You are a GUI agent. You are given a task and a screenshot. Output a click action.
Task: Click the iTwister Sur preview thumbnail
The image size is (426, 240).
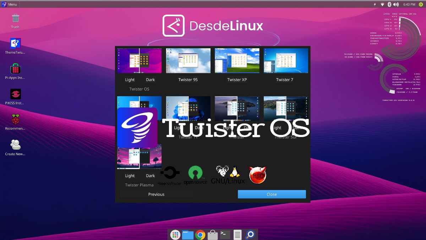286,109
